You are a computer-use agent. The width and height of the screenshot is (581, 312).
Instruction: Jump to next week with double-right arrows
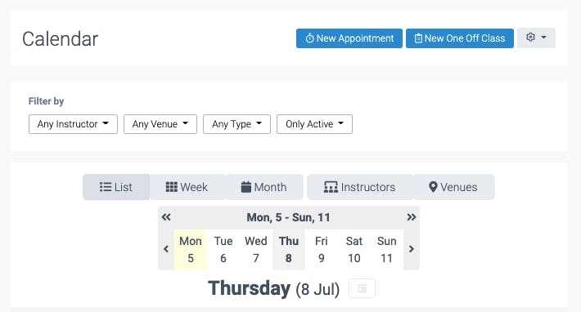[x=412, y=217]
